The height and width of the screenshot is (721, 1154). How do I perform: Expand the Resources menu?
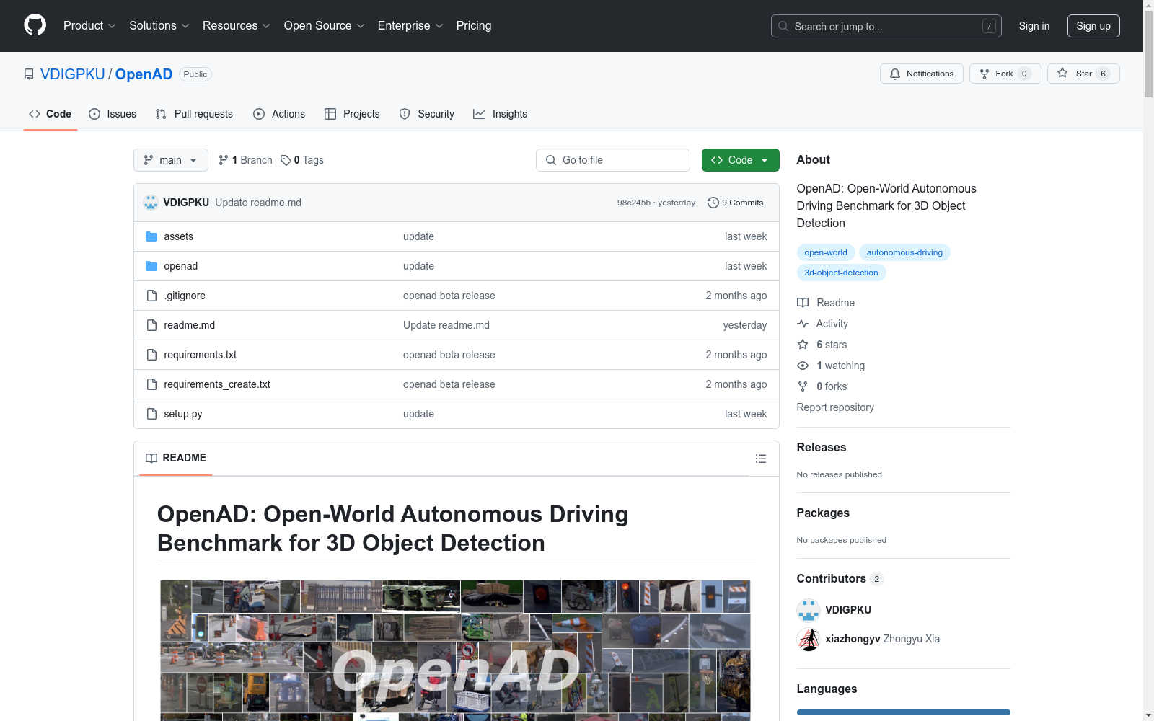point(237,25)
